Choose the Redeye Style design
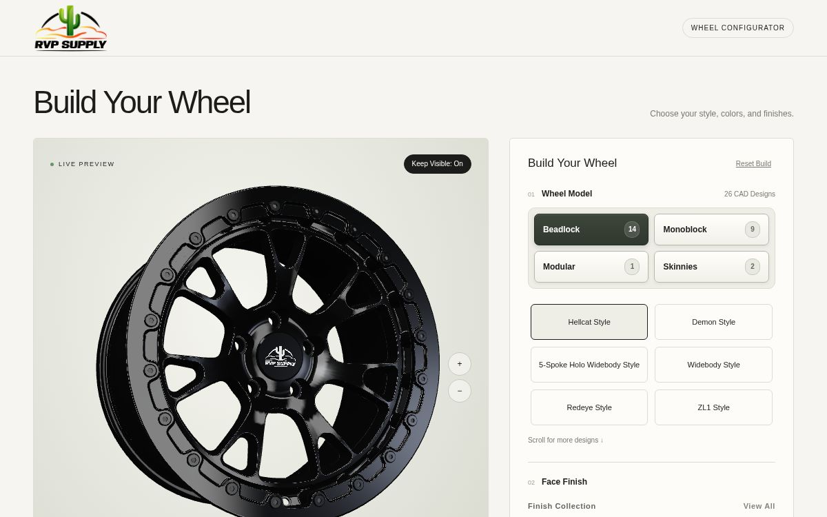Viewport: 827px width, 517px height. point(589,407)
